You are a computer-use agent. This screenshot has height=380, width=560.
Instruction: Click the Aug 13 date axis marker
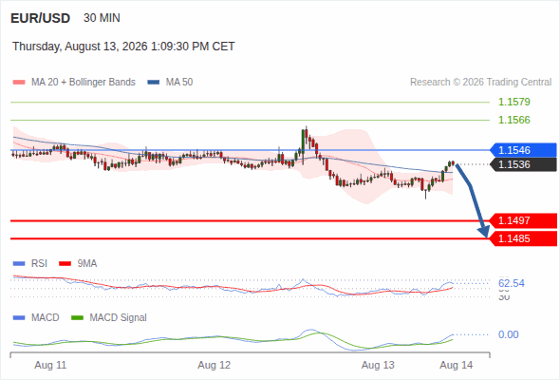click(x=378, y=365)
